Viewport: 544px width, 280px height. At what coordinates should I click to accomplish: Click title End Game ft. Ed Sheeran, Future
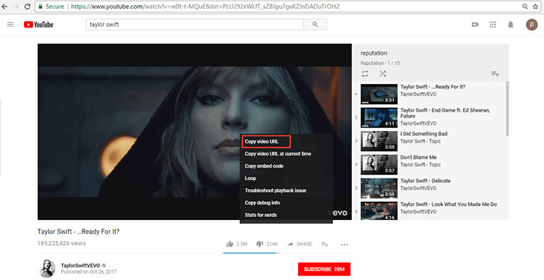pyautogui.click(x=445, y=113)
